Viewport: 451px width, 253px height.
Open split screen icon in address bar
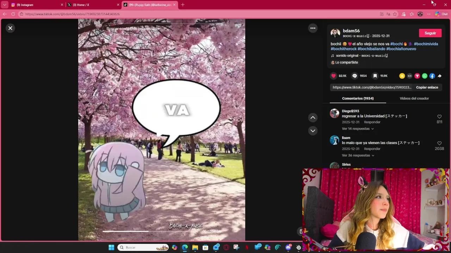click(x=382, y=14)
